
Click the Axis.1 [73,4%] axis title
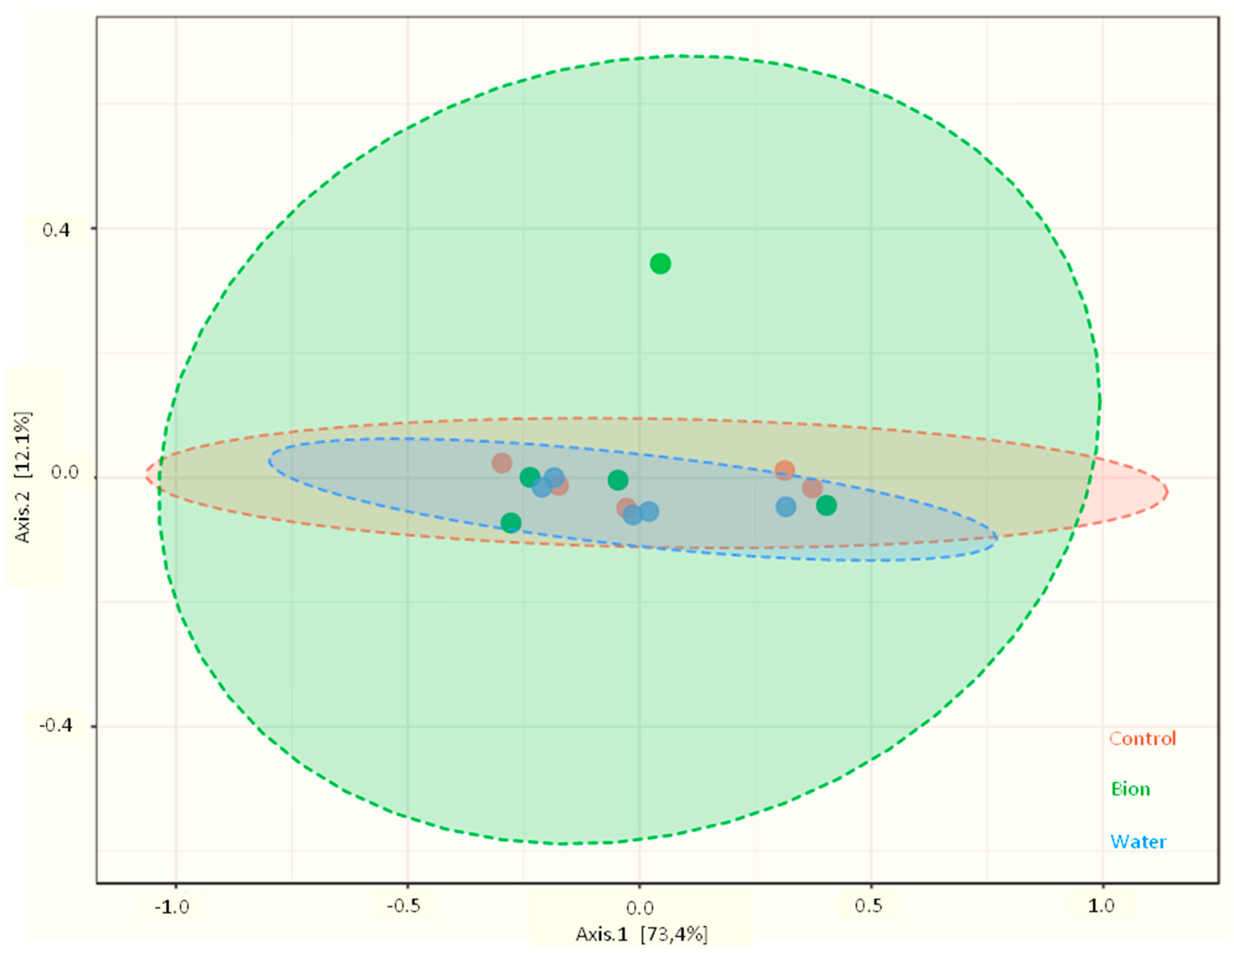641,934
